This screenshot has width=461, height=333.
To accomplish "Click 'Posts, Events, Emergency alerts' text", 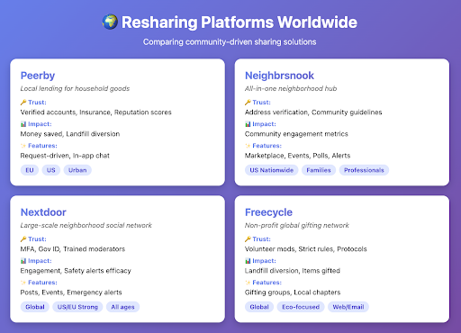I will 71,292.
